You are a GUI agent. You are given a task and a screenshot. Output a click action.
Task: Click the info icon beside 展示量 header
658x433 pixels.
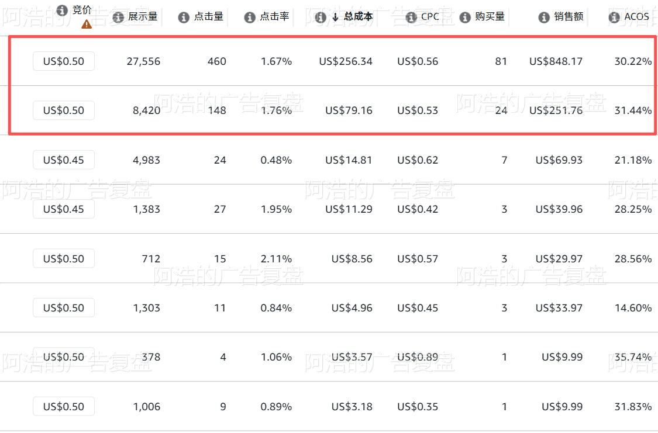point(118,17)
